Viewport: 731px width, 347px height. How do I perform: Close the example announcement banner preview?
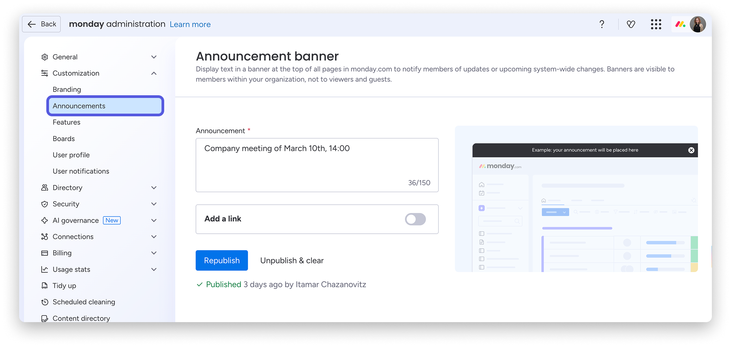point(691,150)
